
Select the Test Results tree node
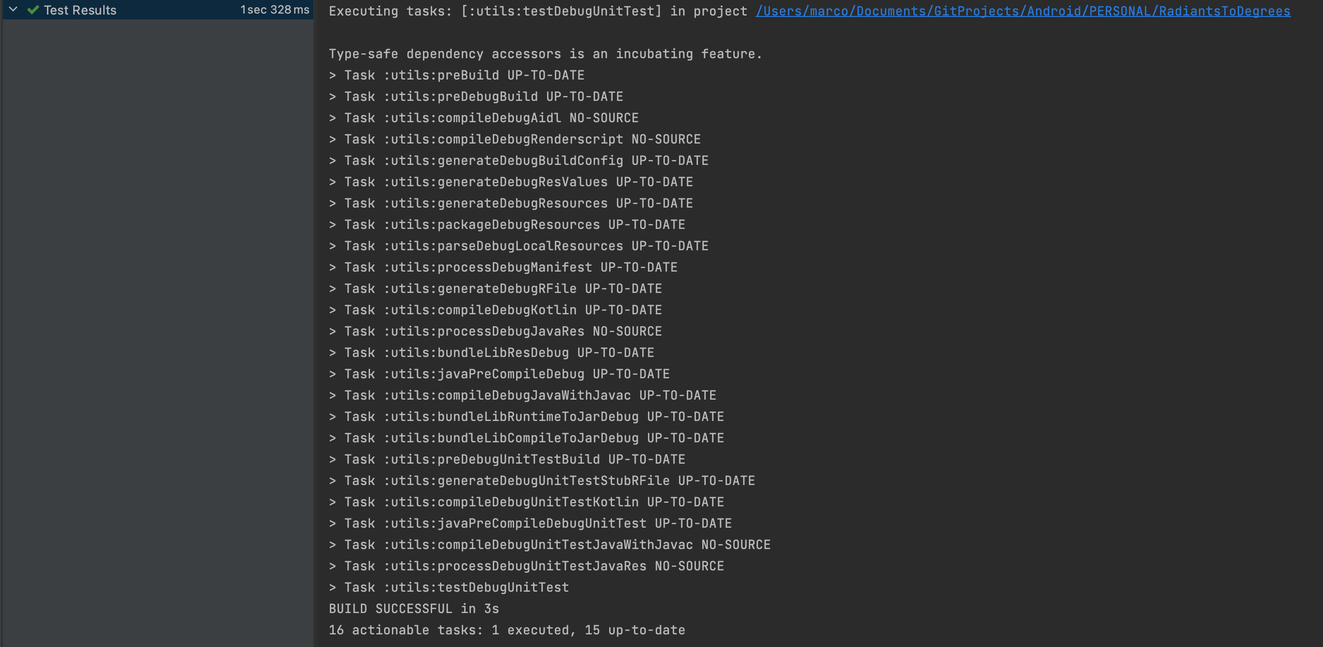point(80,10)
